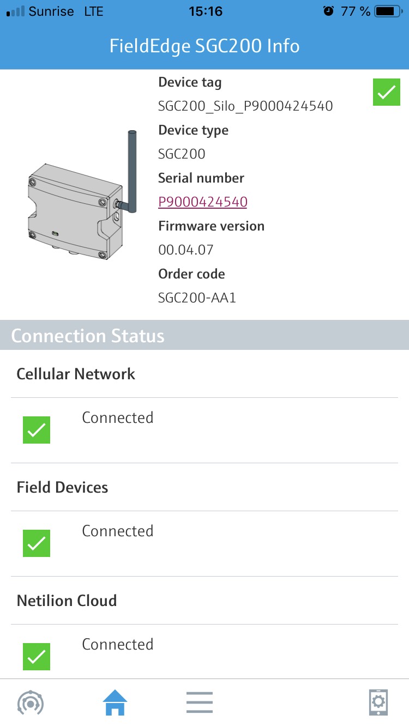Tap the Field Devices connected checkmark
The image size is (409, 727).
(37, 543)
